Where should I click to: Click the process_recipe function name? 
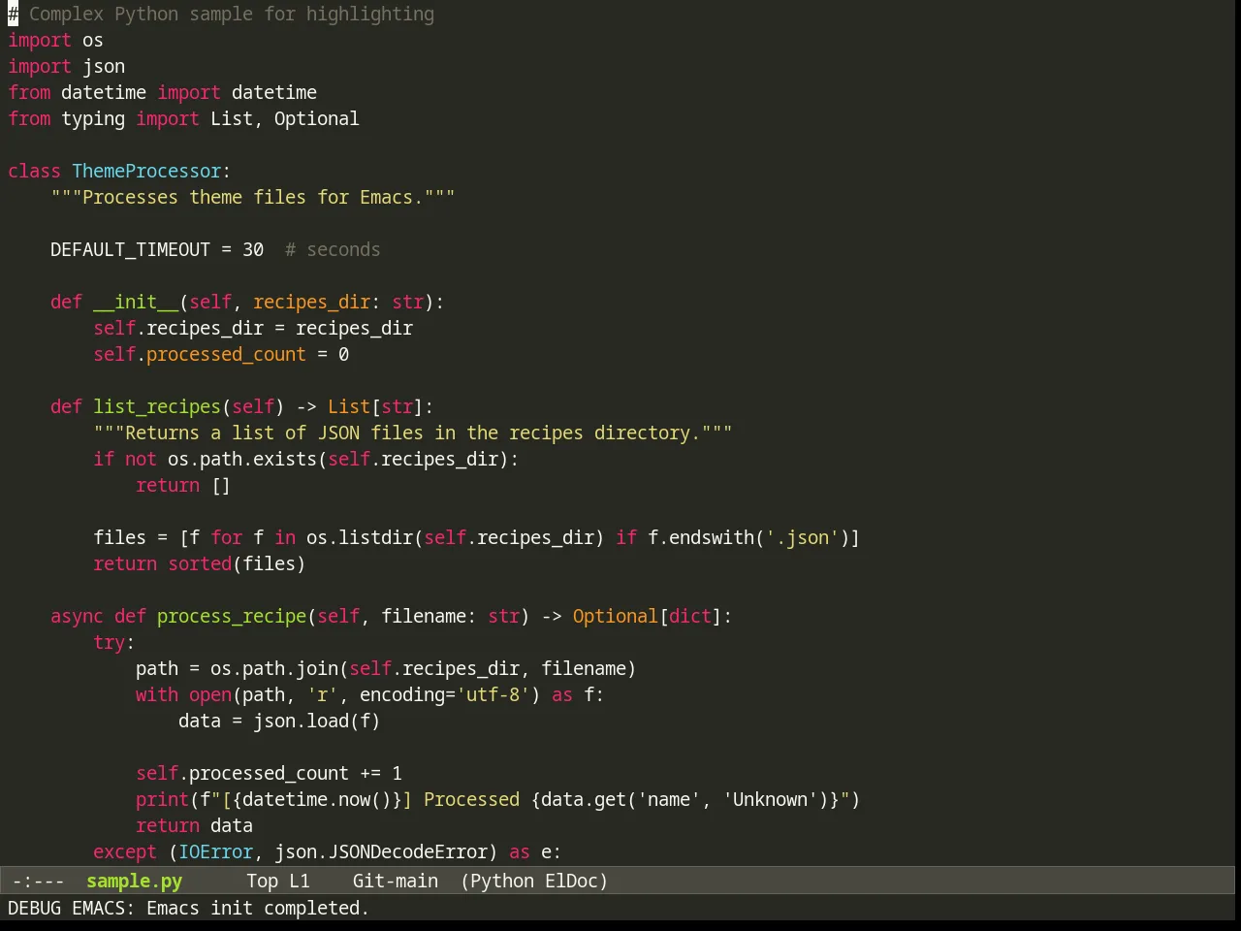click(232, 616)
